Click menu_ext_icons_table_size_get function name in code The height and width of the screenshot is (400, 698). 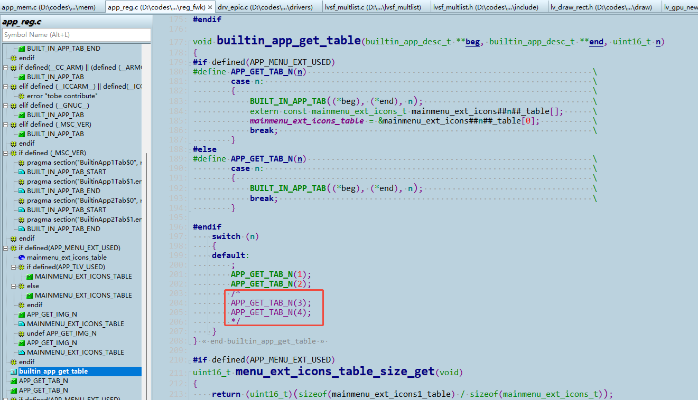tap(335, 372)
